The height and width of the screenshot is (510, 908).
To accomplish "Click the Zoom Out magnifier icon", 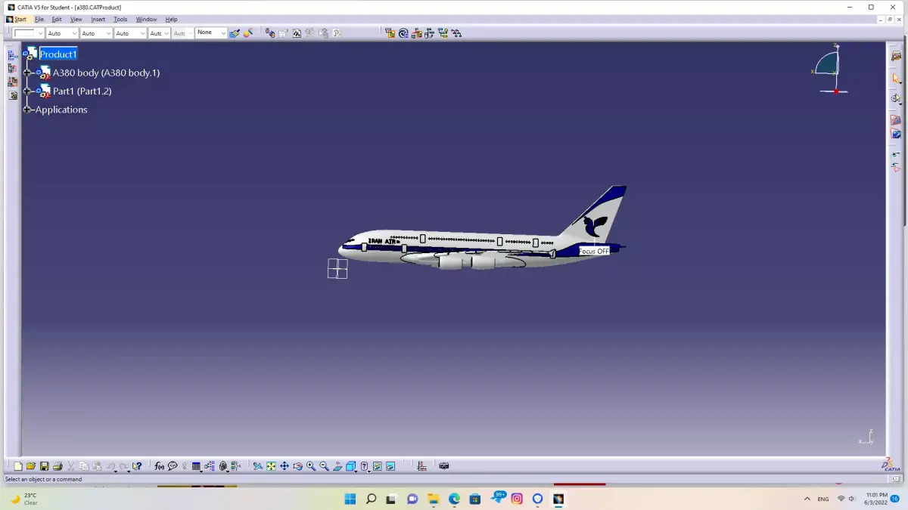I will pos(324,466).
